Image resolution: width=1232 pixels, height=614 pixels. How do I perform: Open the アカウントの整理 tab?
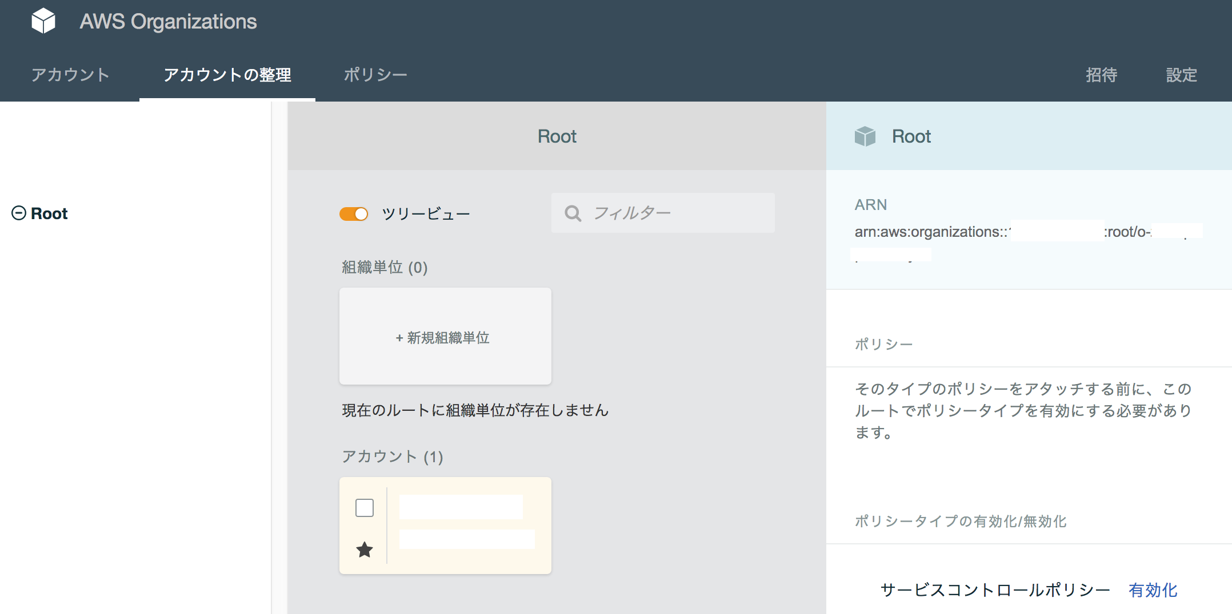(227, 75)
